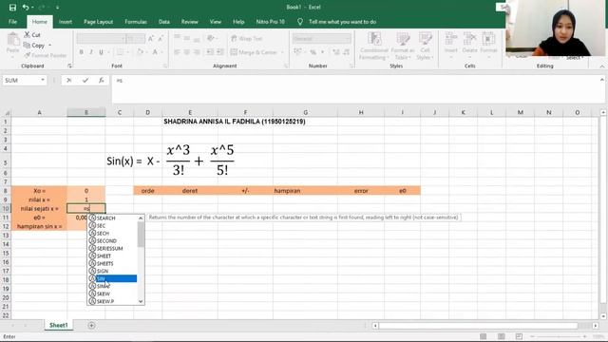Open the Nitro Pro 10 tab
The width and height of the screenshot is (608, 342).
coord(270,22)
